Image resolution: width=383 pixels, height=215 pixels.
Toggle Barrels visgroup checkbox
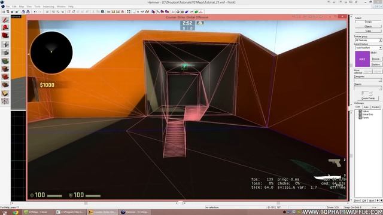point(360,118)
